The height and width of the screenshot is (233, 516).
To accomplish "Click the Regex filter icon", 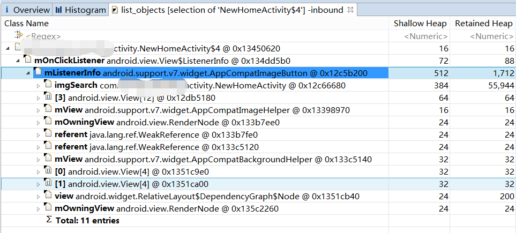I will click(x=19, y=35).
